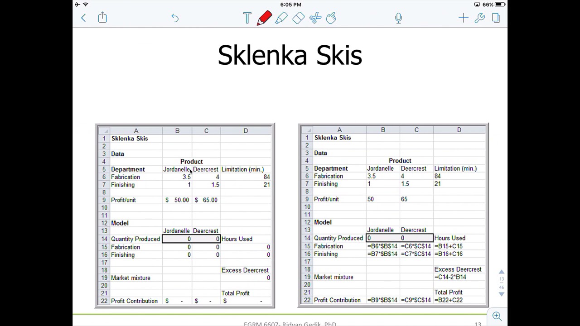Click right sheet formula =C14-2*B14
The height and width of the screenshot is (326, 580).
click(x=450, y=277)
